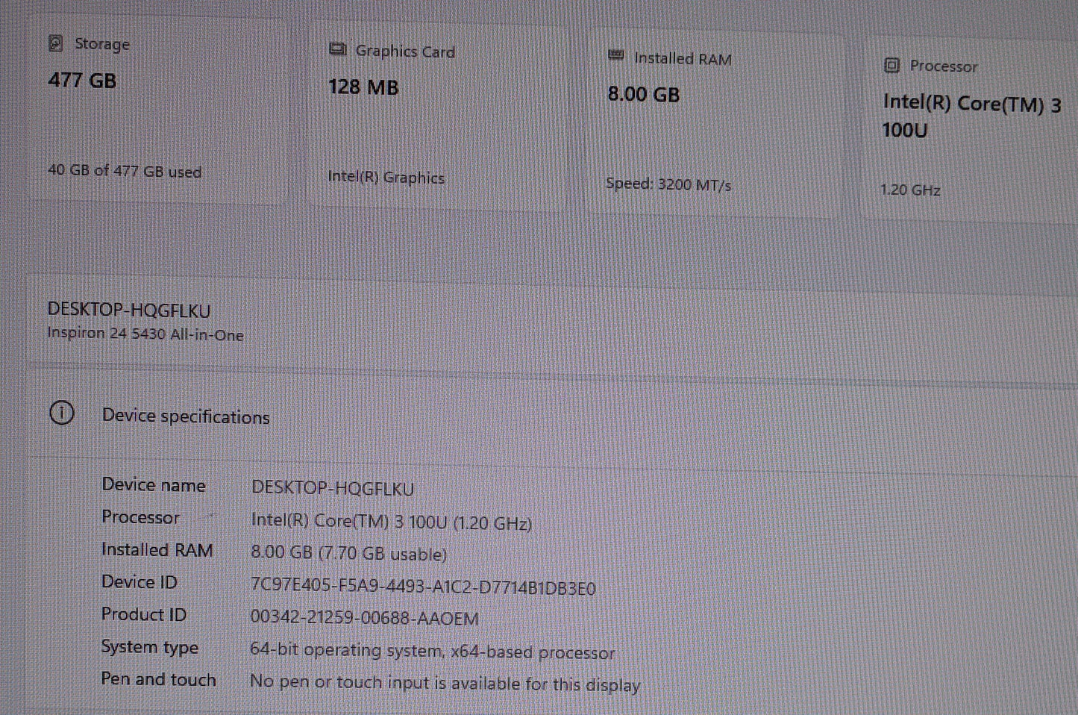Click the Graphics Card icon
This screenshot has height=715, width=1078.
[x=337, y=50]
